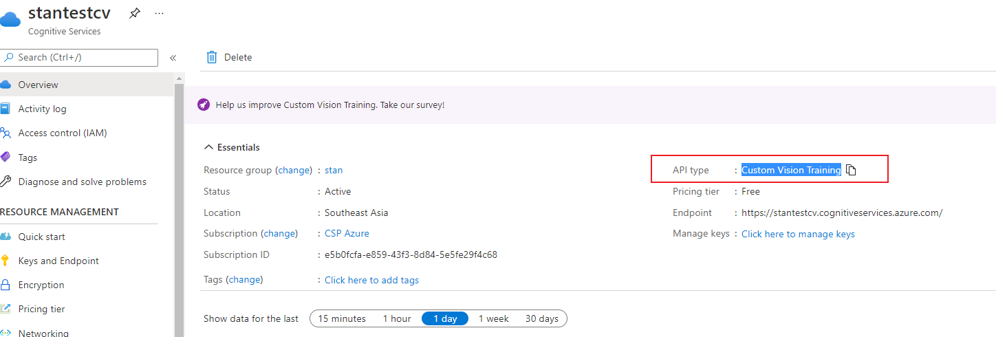Change the resource group
Image resolution: width=996 pixels, height=337 pixels.
294,170
